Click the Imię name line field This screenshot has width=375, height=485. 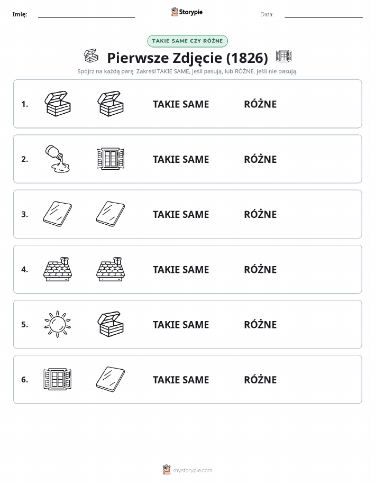[86, 14]
